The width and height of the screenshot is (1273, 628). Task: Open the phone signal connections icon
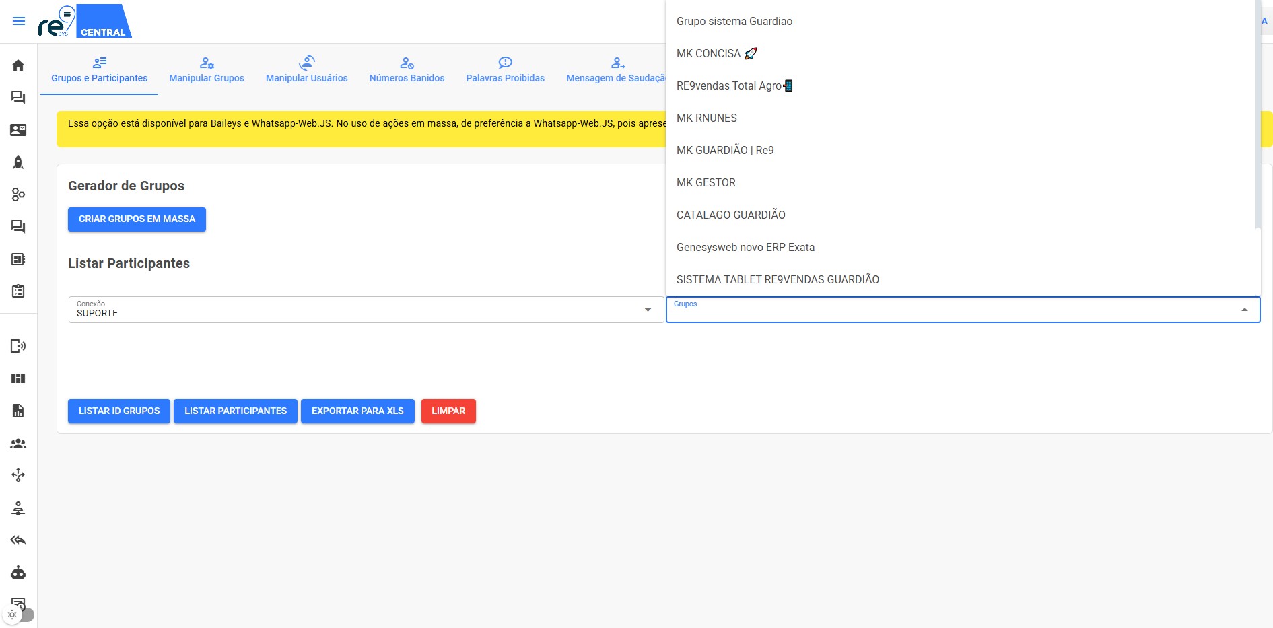[18, 346]
